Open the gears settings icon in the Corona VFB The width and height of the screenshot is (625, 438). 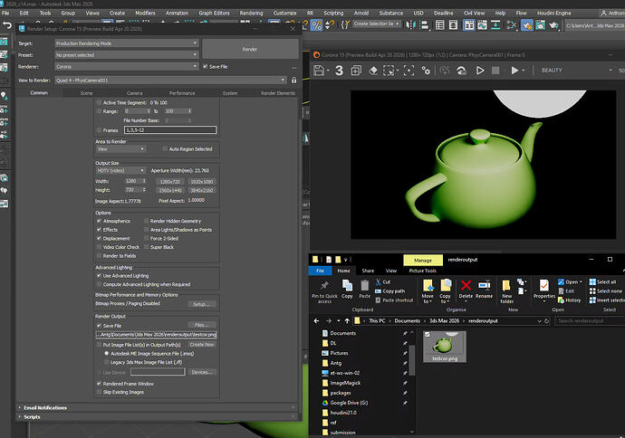[426, 71]
